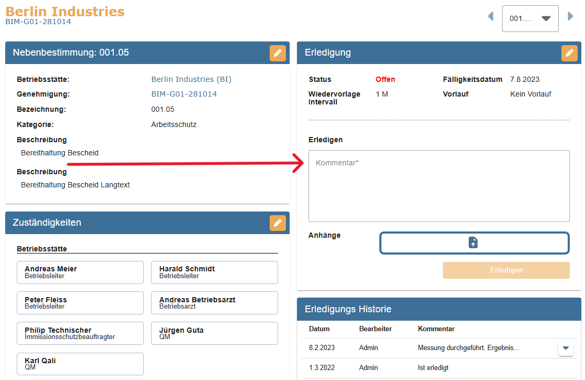Image resolution: width=585 pixels, height=380 pixels.
Task: Edit the Nebenbestimmung panel with pencil icon
Action: coord(278,53)
